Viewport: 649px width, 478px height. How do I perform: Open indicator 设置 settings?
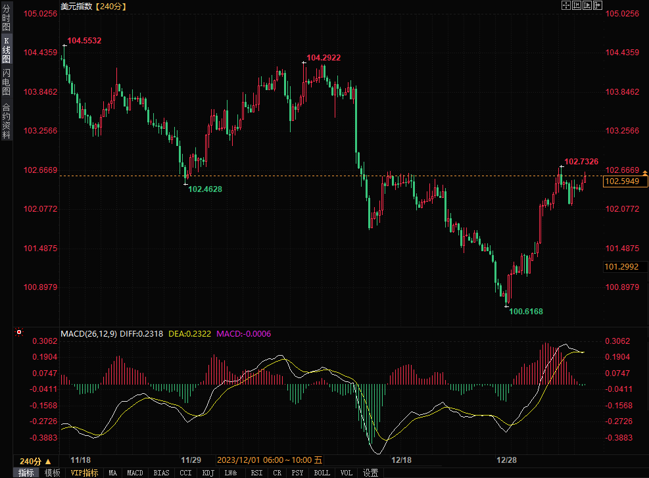tap(371, 473)
